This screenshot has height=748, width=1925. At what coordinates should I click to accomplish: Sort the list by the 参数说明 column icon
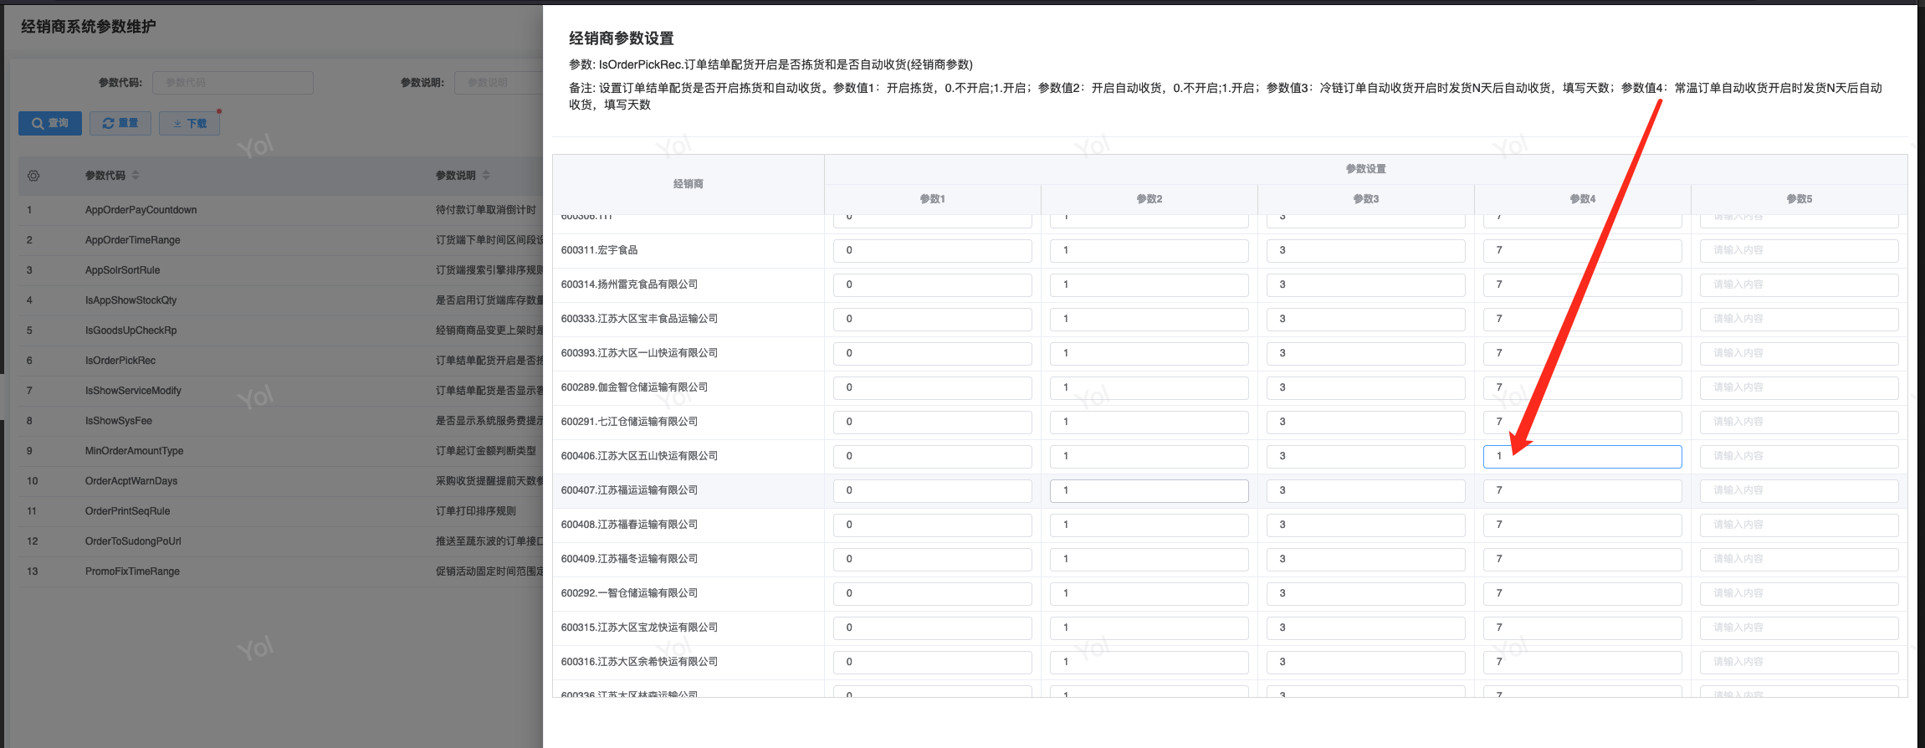[x=486, y=176]
